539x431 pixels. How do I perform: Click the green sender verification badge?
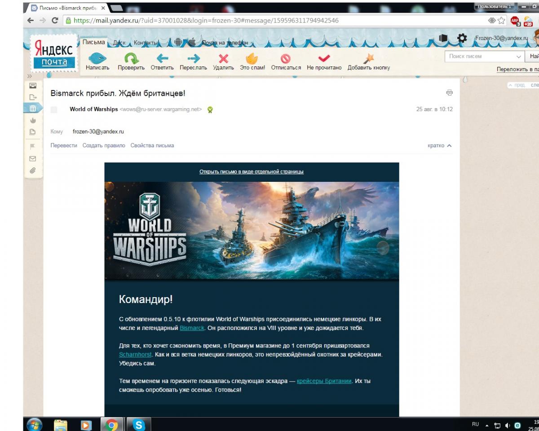[x=210, y=110]
